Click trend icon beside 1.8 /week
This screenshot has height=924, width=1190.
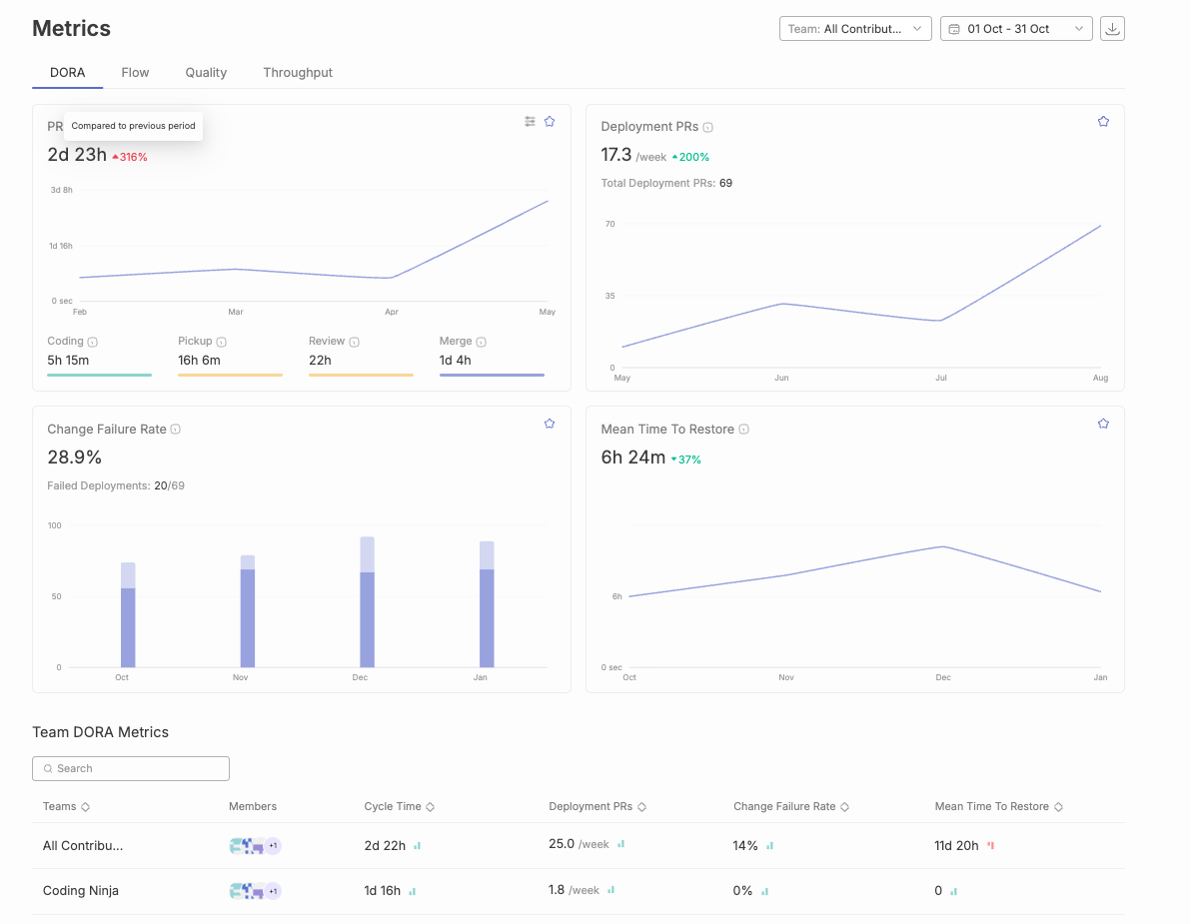point(610,890)
